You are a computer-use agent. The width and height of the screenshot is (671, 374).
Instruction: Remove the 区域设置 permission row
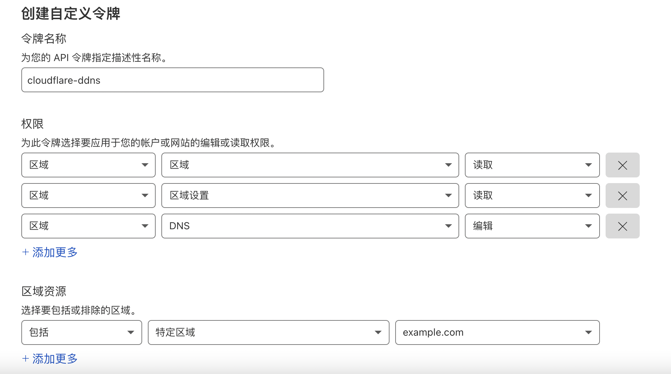[622, 196]
